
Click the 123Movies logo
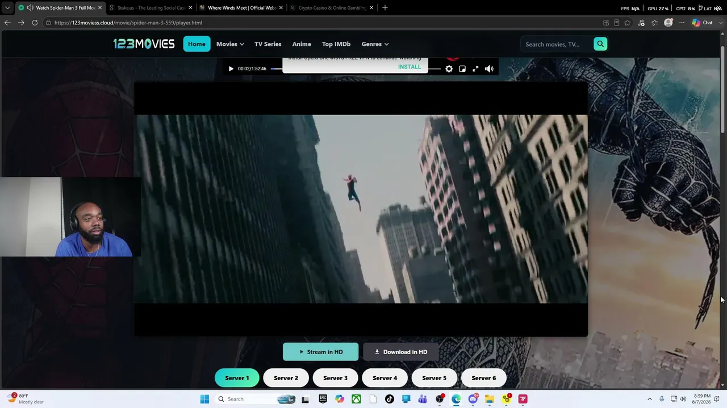[144, 44]
